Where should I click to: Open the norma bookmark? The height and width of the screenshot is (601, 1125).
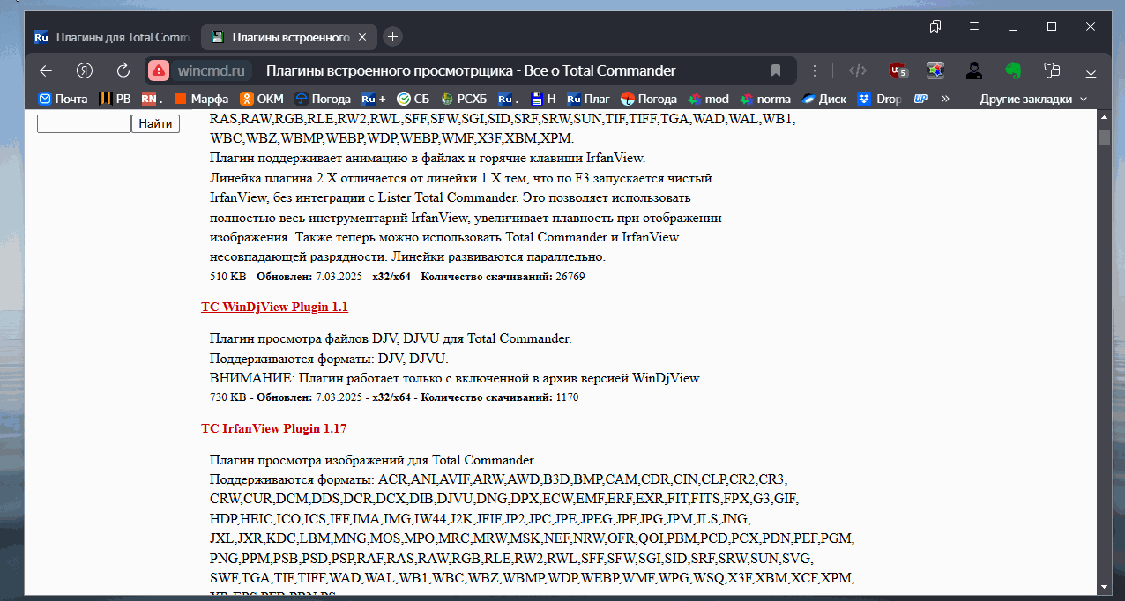766,99
